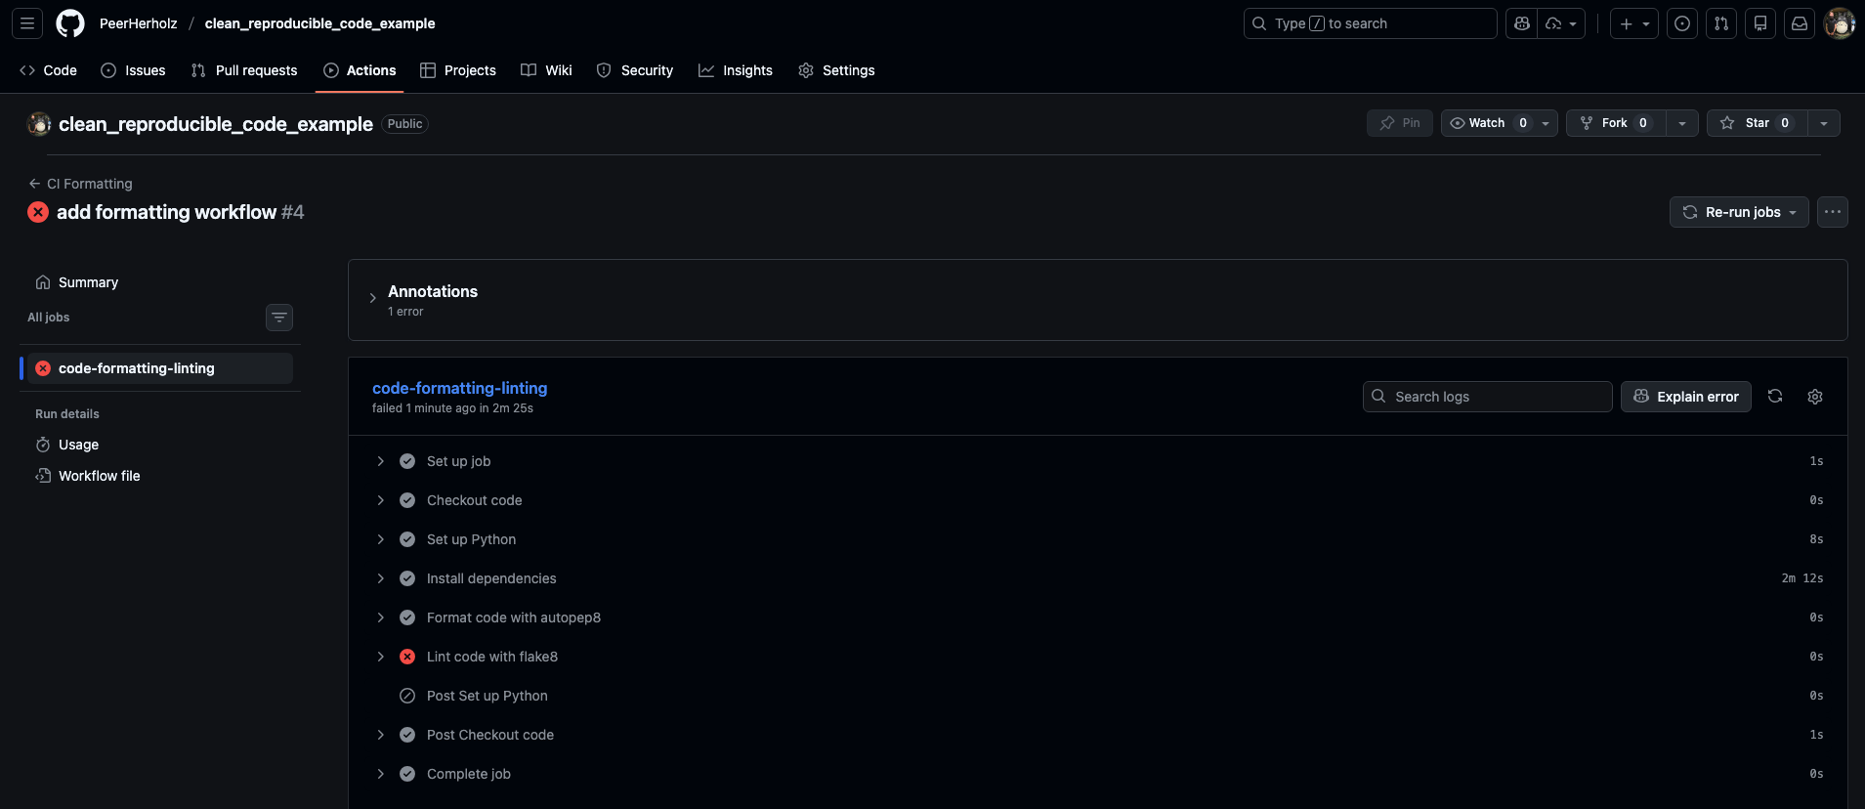
Task: Pin the repository
Action: tap(1400, 123)
